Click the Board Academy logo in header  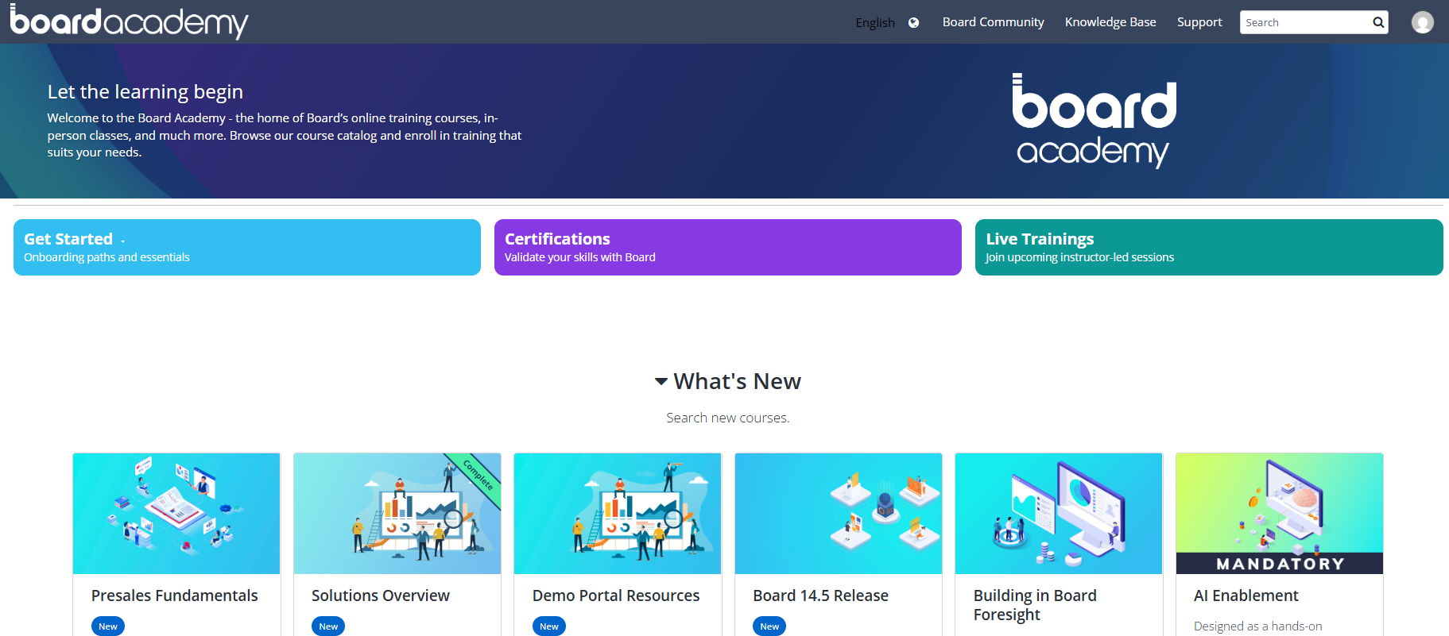click(x=129, y=21)
